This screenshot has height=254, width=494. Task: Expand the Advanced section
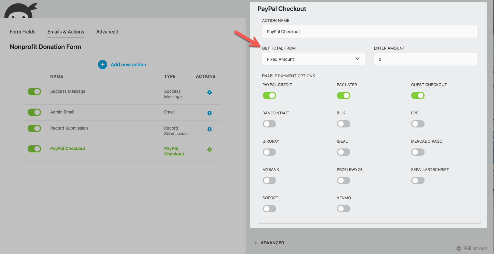[272, 243]
